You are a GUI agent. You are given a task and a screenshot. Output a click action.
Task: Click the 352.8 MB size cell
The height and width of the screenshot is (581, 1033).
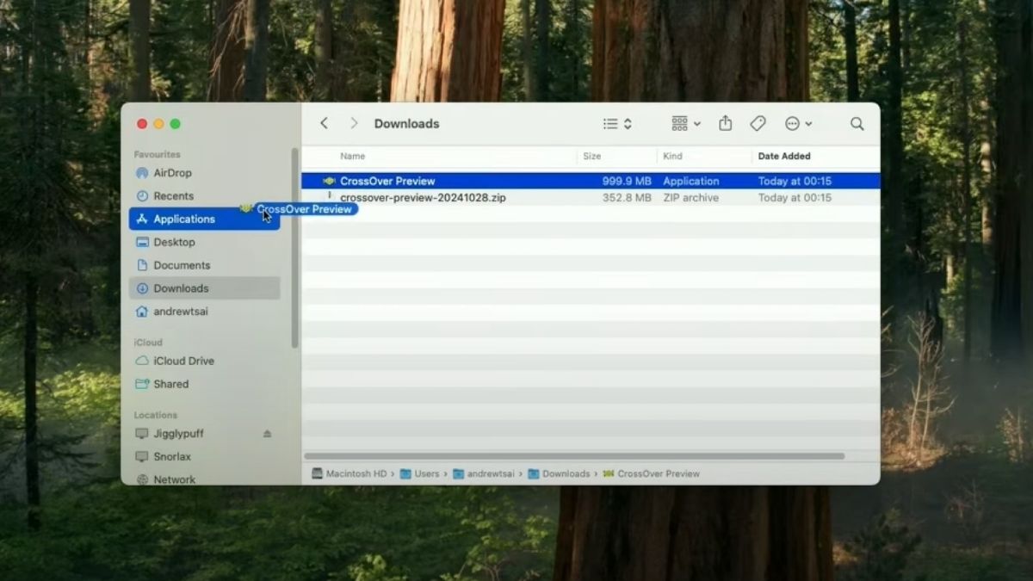click(627, 198)
